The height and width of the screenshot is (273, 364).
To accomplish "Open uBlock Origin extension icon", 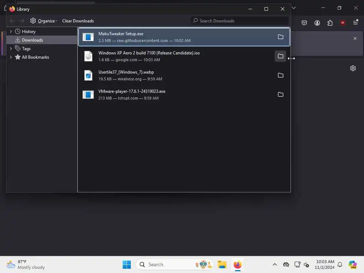I will 343,22.
